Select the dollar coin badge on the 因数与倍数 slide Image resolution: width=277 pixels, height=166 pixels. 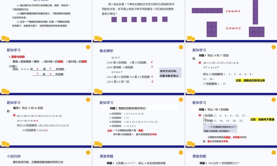(88, 48)
